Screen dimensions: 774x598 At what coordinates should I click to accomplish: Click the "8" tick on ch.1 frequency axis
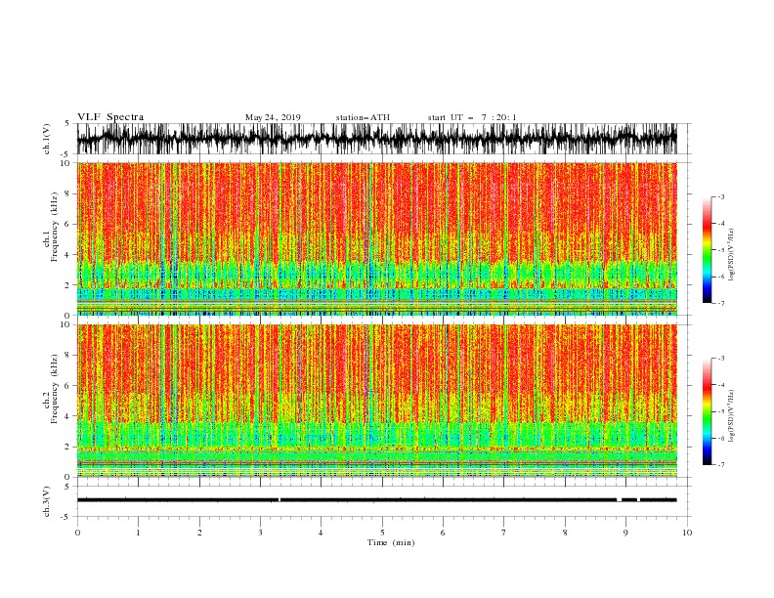pyautogui.click(x=67, y=193)
